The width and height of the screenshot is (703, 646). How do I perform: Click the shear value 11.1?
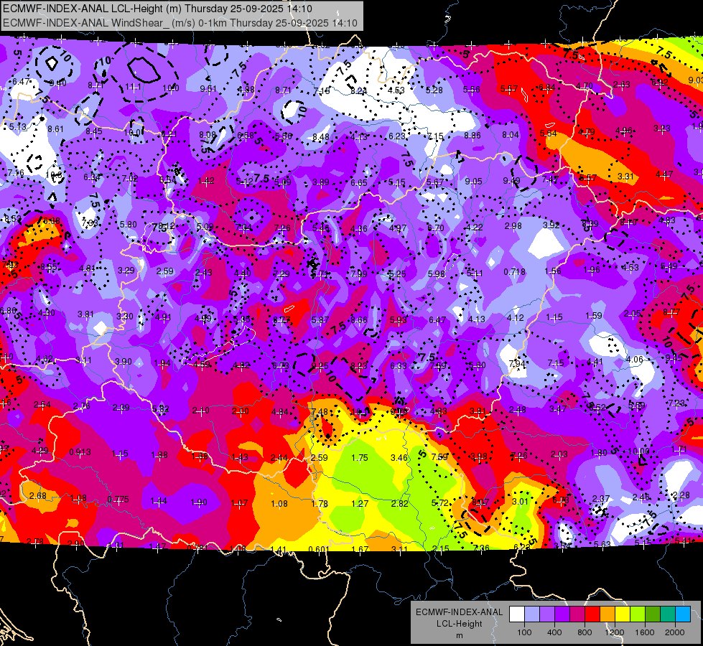pyautogui.click(x=133, y=87)
